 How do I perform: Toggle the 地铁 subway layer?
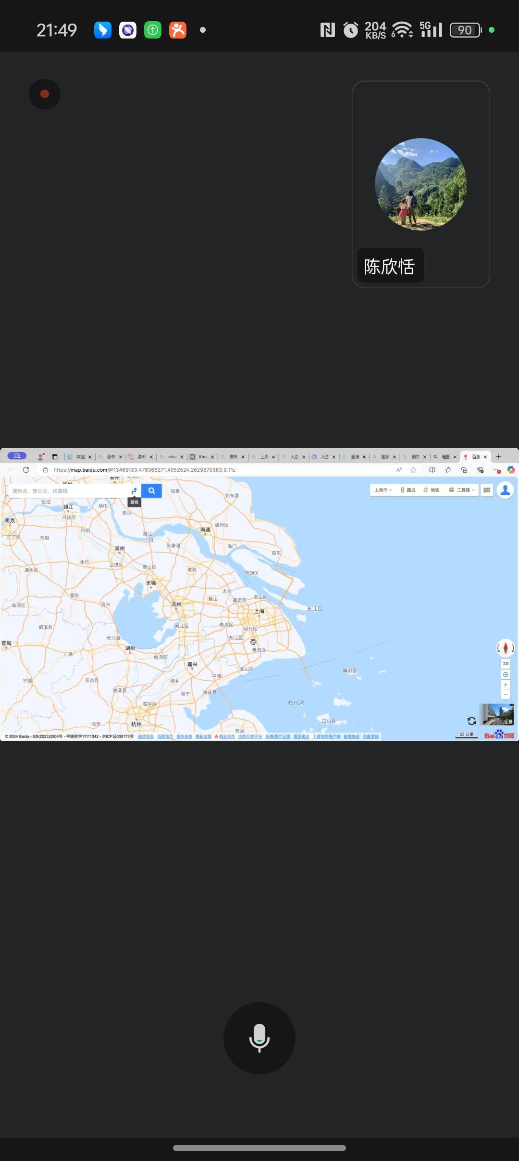coord(431,490)
